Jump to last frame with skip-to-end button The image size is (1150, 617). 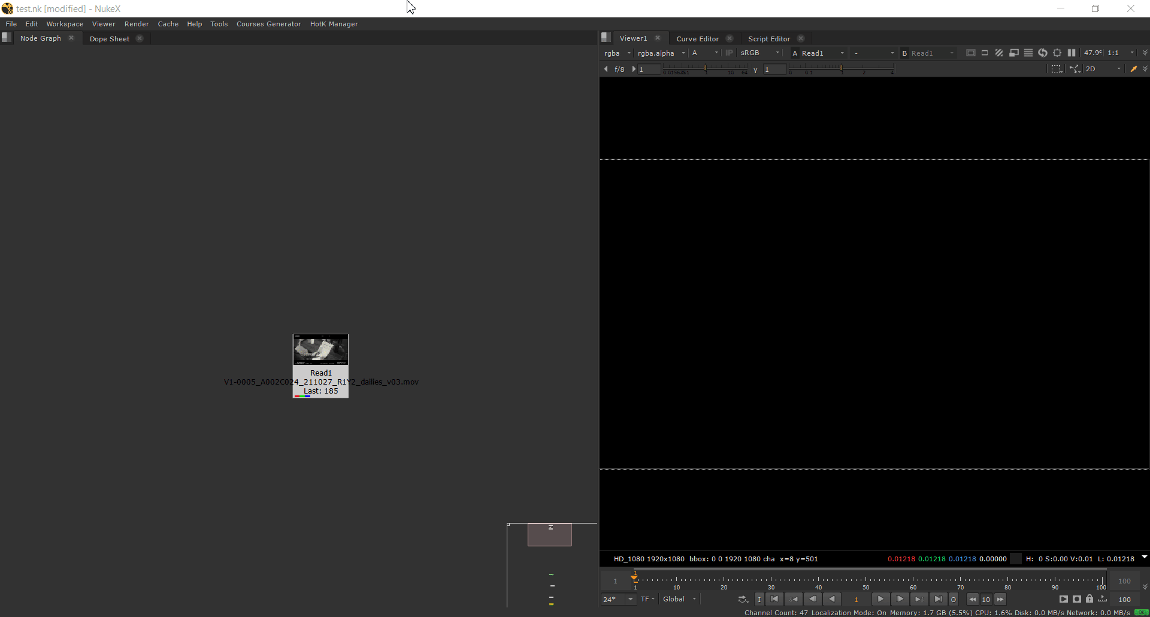(x=938, y=599)
